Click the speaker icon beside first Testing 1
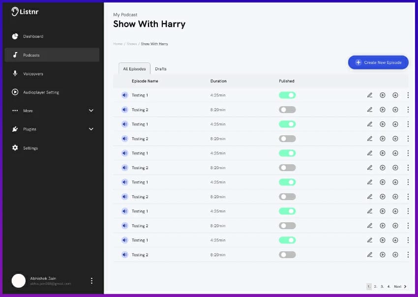Viewport: 418px width, 297px height. tap(125, 95)
